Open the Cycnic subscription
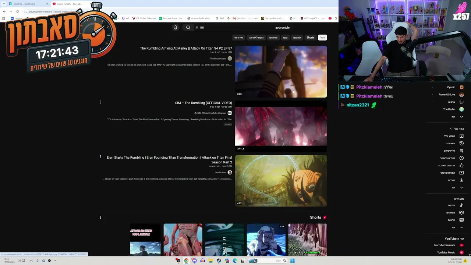Screen dimensions: 471x265 tap(451, 87)
